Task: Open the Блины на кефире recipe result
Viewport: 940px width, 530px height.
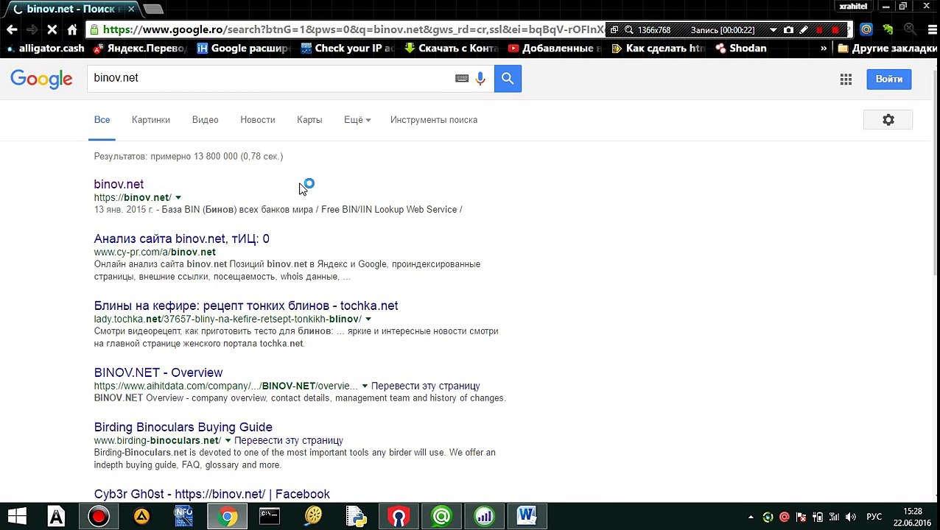Action: pyautogui.click(x=246, y=305)
